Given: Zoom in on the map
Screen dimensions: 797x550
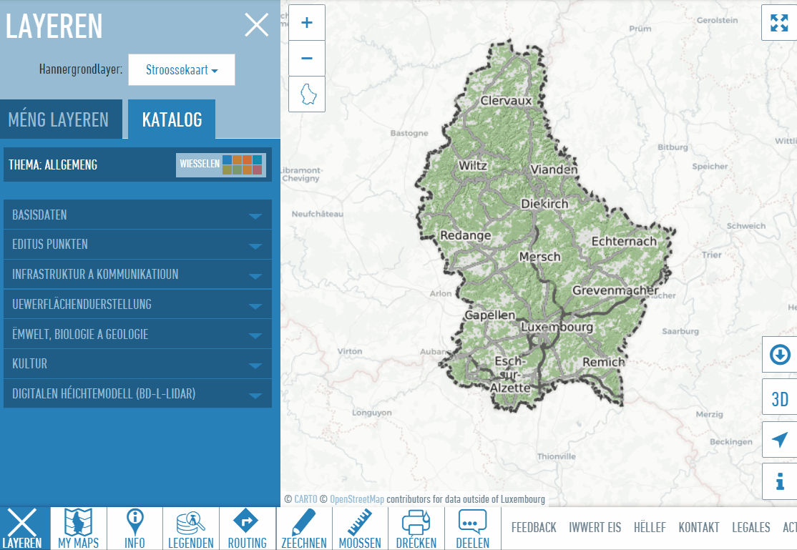Looking at the screenshot, I should tap(307, 23).
